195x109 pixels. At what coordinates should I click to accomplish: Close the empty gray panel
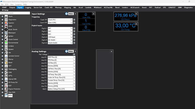(x=111, y=52)
